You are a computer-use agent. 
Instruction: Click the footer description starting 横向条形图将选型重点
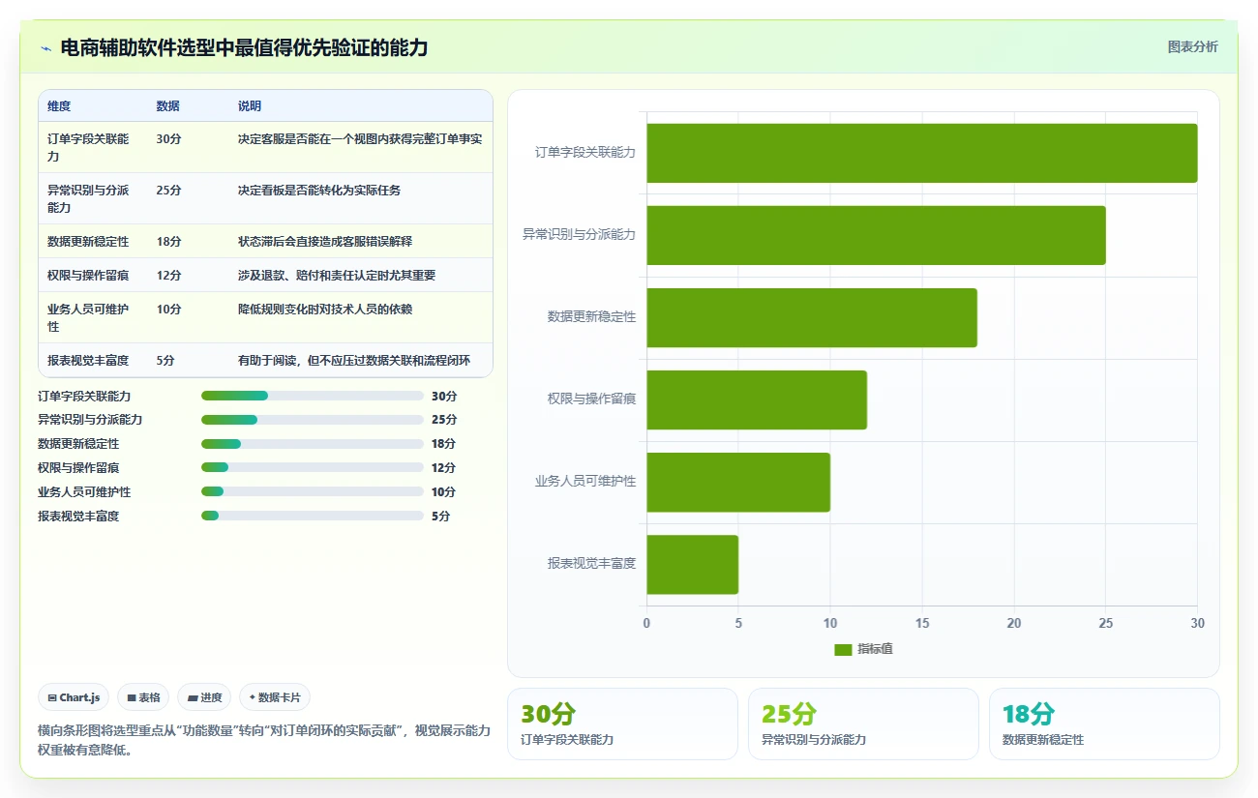coord(264,740)
